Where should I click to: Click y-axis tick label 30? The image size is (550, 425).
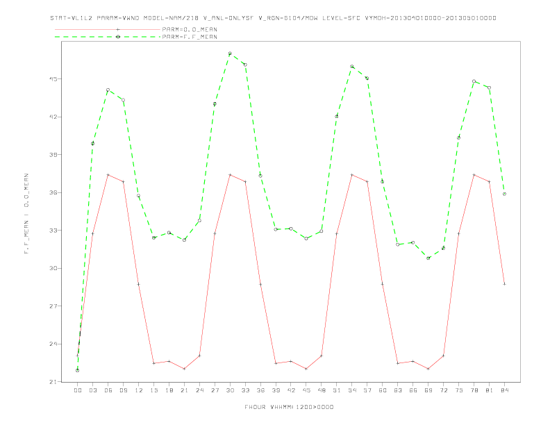53,268
